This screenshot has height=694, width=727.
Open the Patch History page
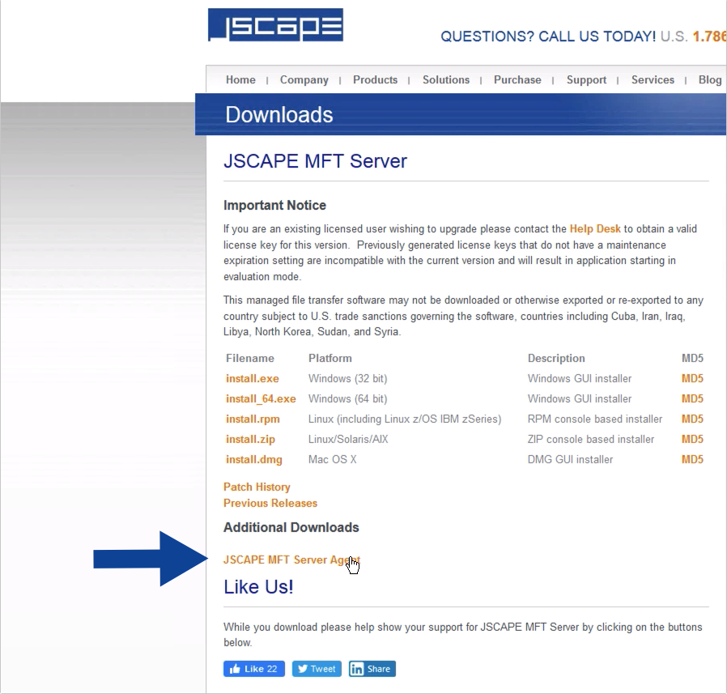tap(257, 487)
